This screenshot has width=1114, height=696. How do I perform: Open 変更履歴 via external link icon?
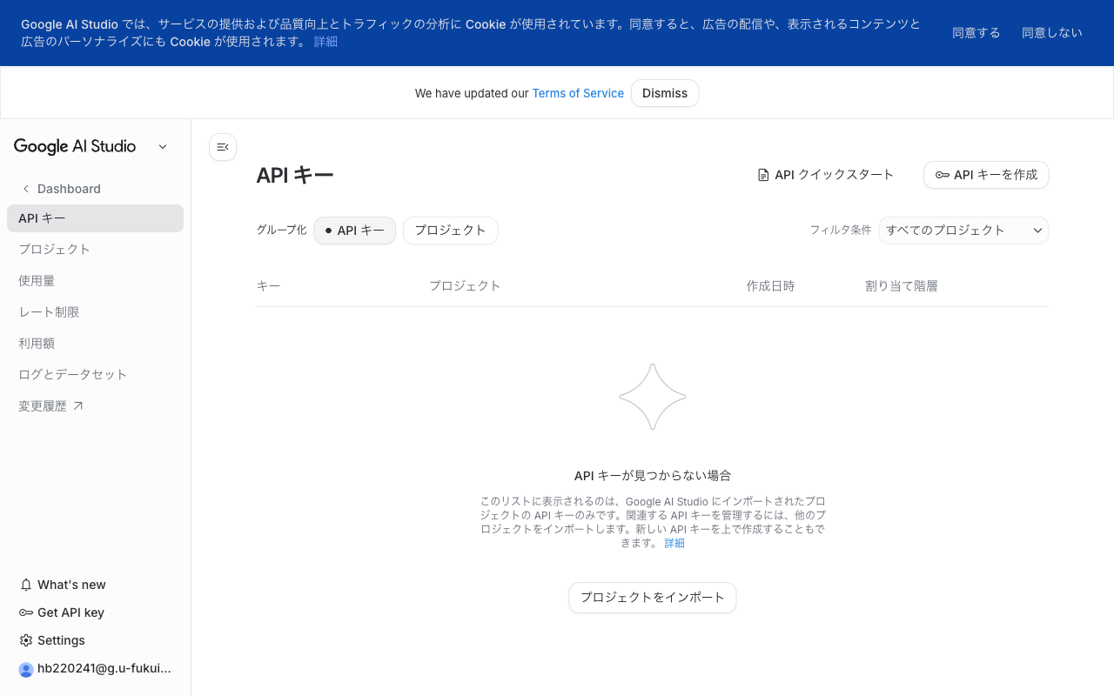tap(79, 404)
